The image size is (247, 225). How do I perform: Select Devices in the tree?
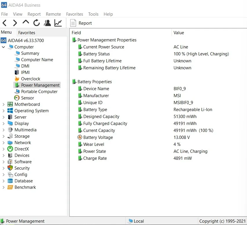[22, 155]
